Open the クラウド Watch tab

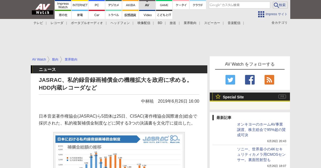pyautogui.click(x=198, y=5)
